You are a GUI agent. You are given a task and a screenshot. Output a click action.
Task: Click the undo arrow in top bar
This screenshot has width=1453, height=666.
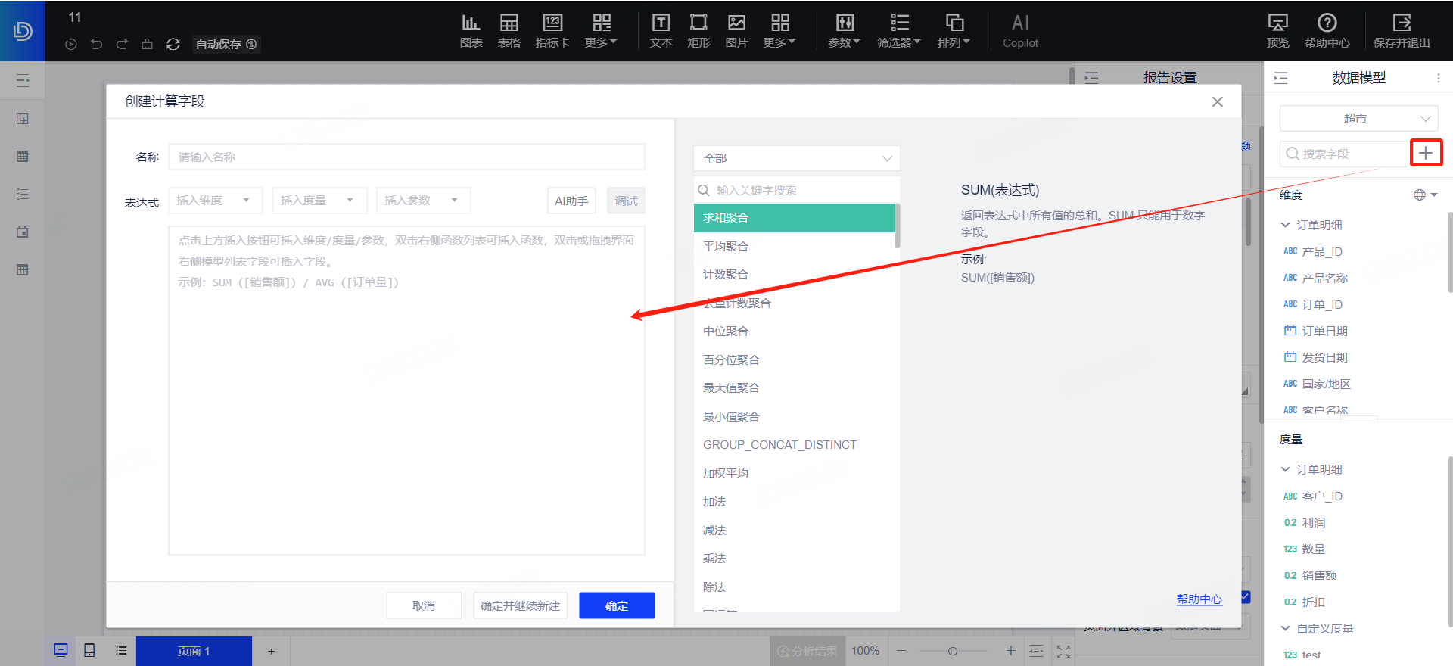coord(96,45)
